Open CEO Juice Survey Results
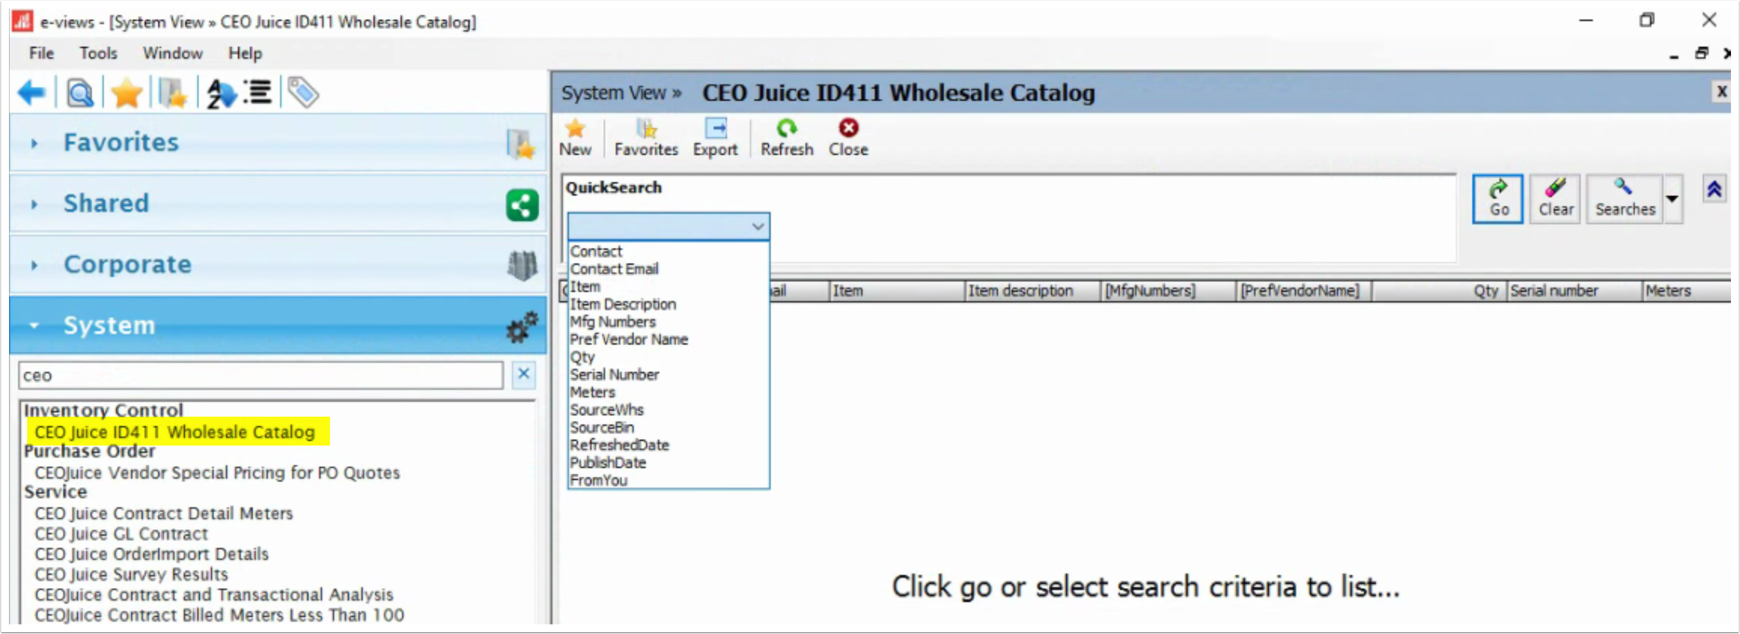 (131, 574)
